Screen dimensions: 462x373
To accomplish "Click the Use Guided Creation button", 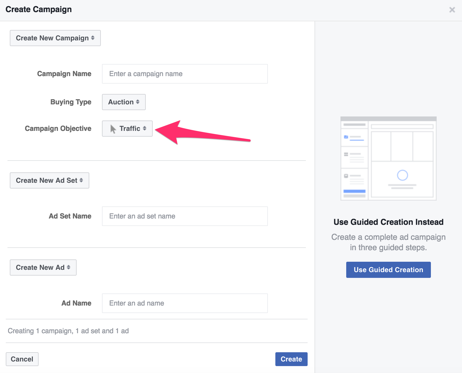I will pyautogui.click(x=389, y=270).
